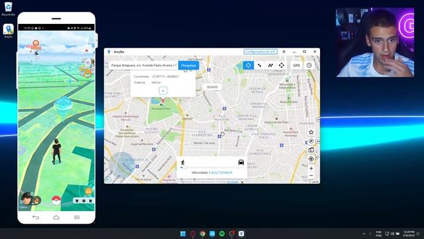Start movement with the popup play button

[x=163, y=90]
